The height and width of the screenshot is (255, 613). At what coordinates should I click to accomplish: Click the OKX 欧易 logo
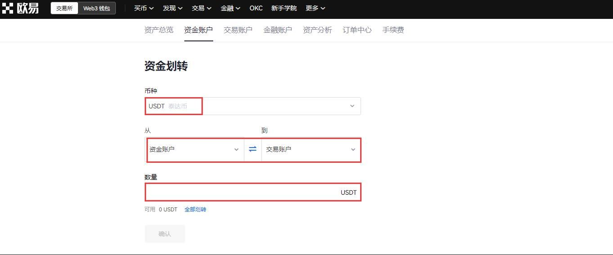pos(21,8)
